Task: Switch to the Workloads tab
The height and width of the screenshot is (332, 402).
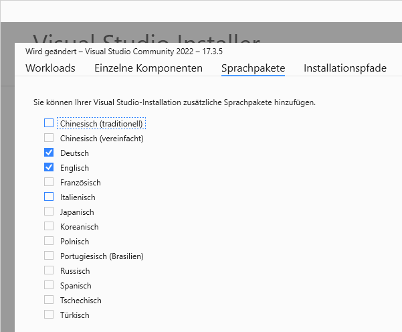Action: point(50,68)
